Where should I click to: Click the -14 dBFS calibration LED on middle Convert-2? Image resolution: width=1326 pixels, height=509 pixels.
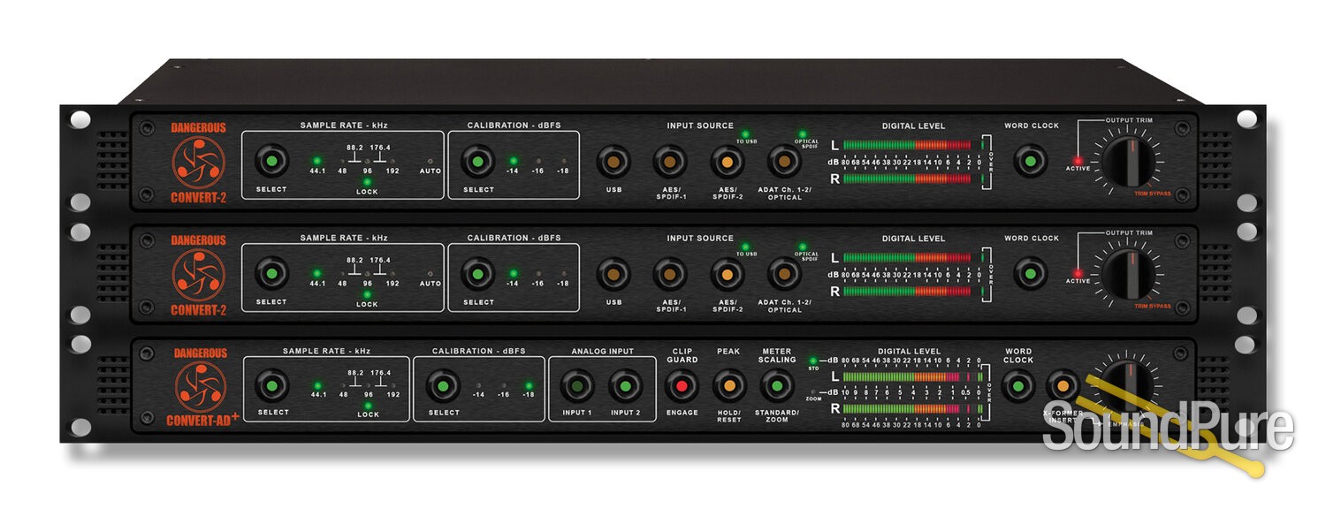click(x=513, y=273)
